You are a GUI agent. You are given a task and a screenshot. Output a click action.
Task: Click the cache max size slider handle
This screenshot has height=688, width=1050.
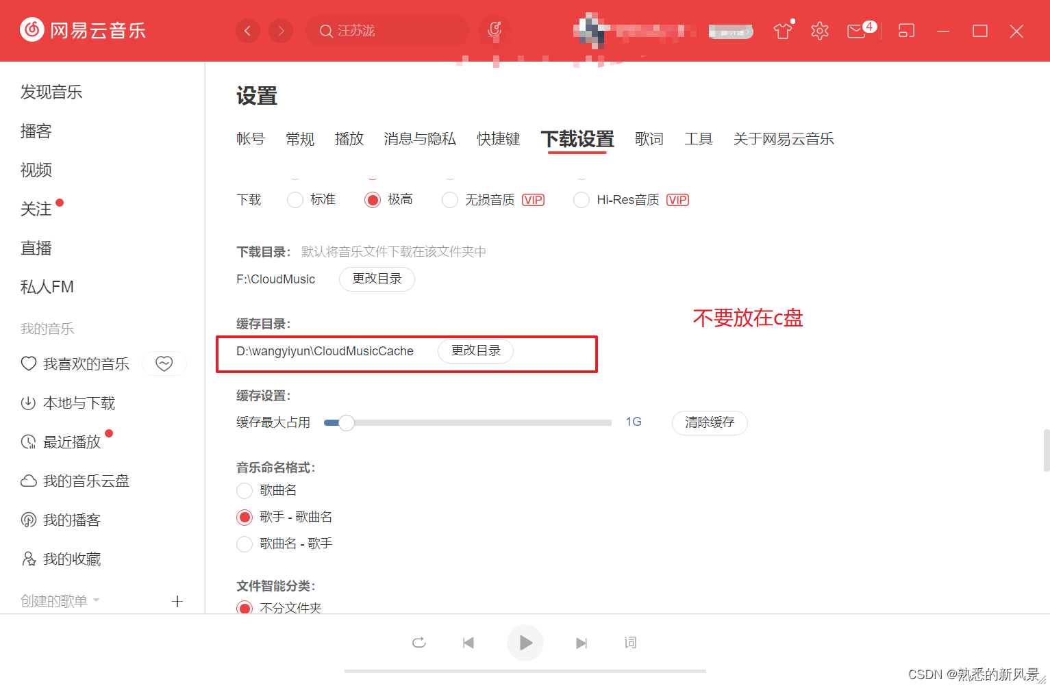[347, 423]
